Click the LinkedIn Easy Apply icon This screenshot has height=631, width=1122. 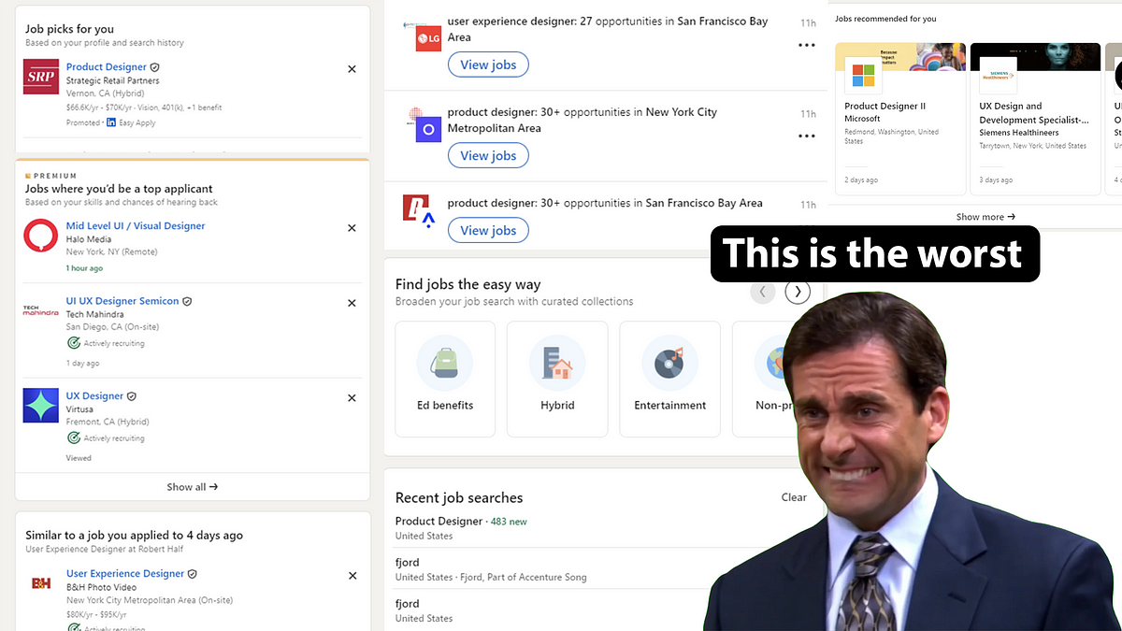[x=111, y=122]
